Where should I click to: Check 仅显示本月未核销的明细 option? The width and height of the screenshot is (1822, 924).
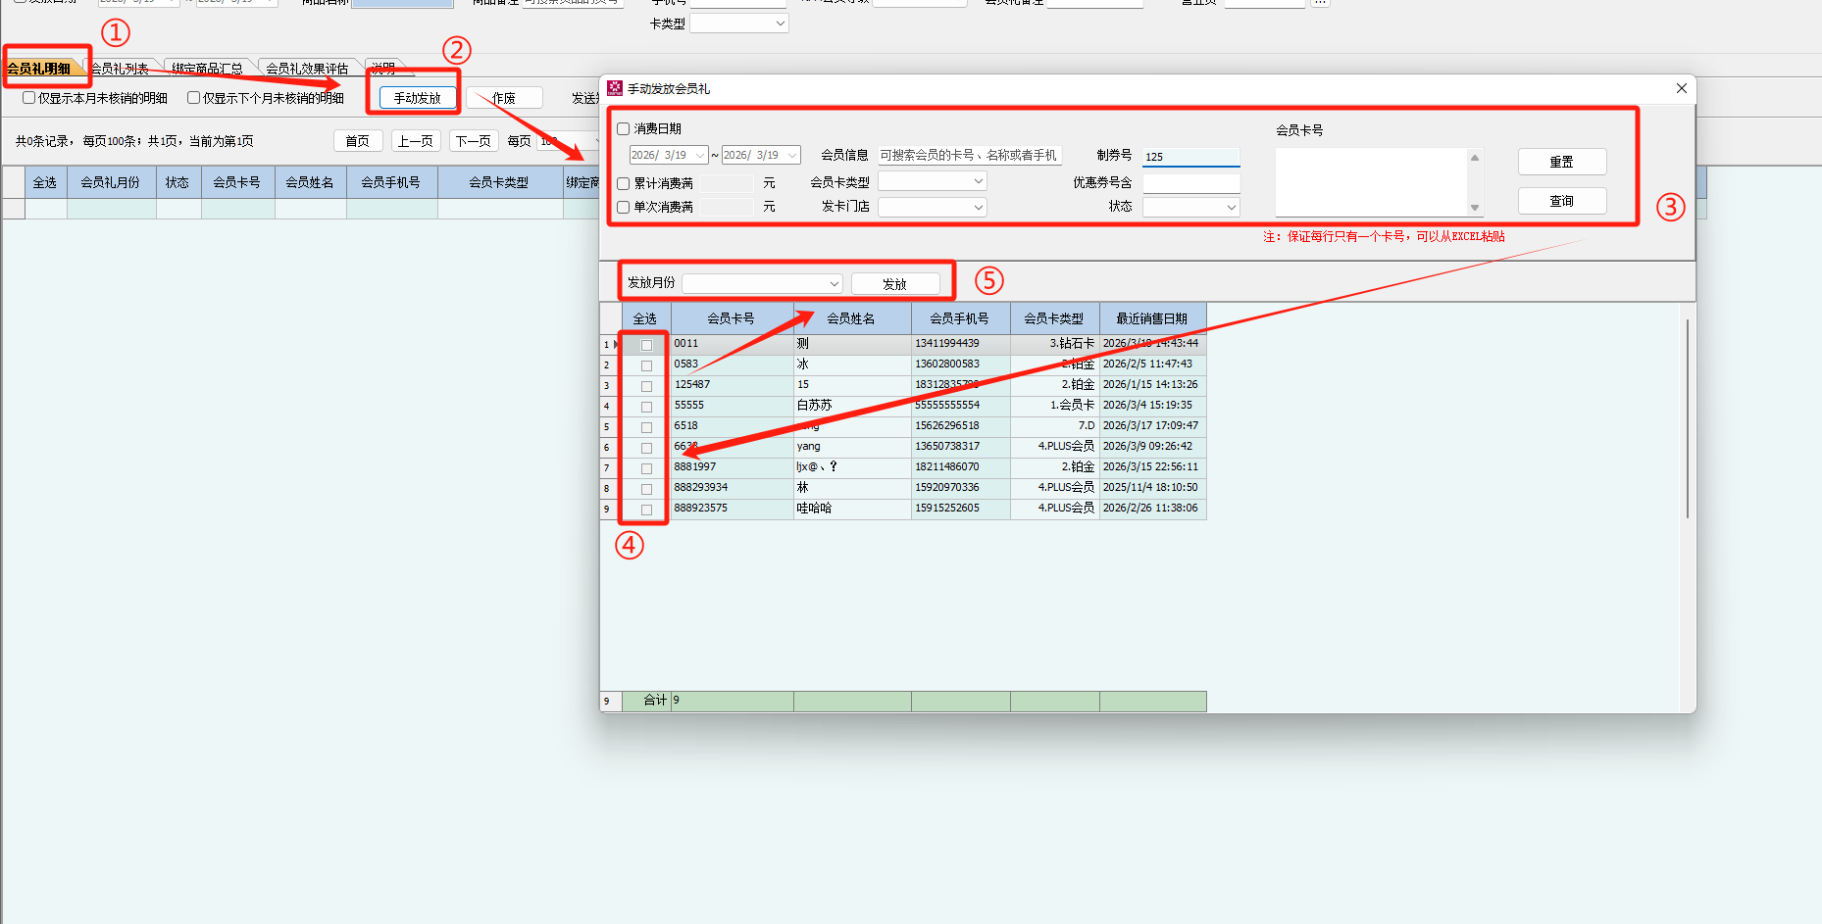tap(29, 98)
